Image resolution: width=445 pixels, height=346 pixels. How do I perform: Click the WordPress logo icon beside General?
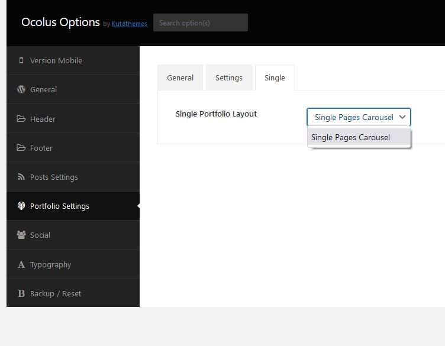coord(21,89)
